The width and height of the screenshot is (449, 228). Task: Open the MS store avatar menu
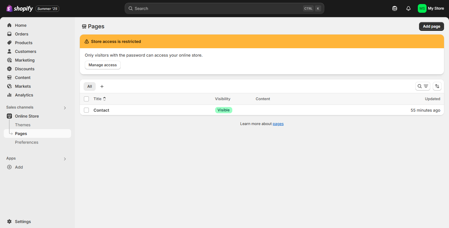(x=422, y=8)
